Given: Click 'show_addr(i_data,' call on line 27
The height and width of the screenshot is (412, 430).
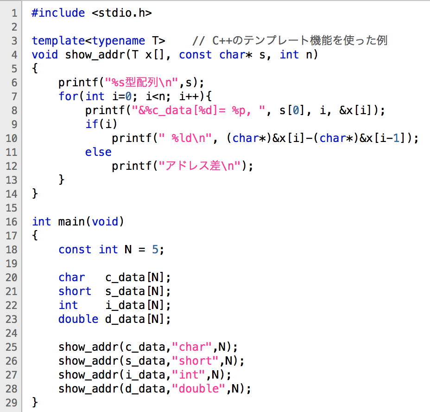Looking at the screenshot, I should 115,375.
